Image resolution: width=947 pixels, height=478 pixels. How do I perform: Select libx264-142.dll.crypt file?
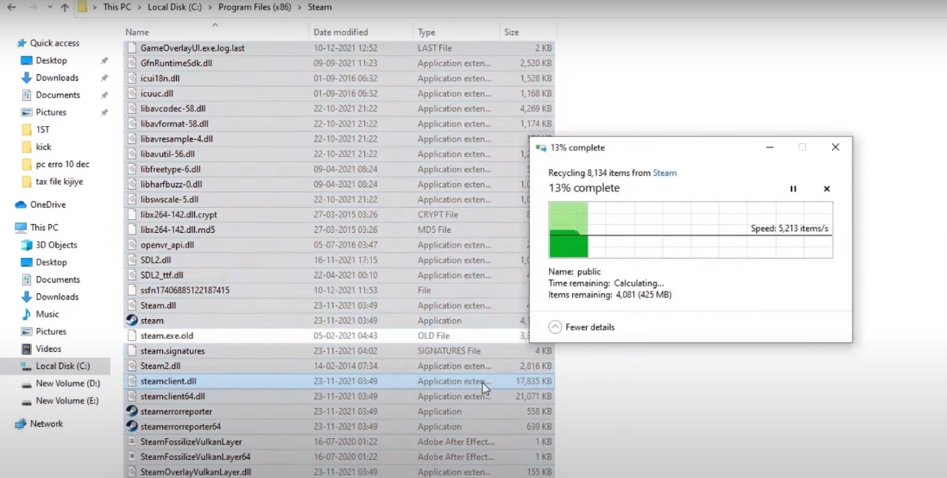[x=178, y=214]
